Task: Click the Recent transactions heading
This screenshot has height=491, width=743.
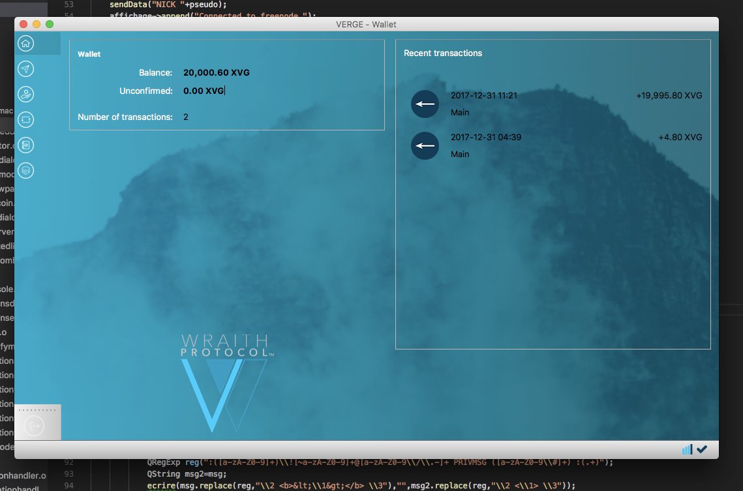Action: (x=442, y=53)
